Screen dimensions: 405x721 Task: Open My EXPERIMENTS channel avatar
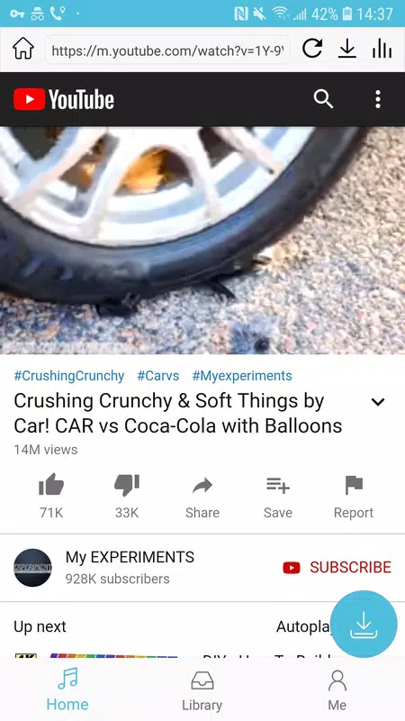(x=32, y=567)
